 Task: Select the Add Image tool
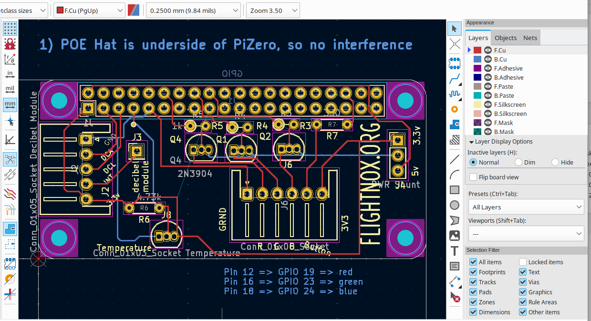coord(455,236)
